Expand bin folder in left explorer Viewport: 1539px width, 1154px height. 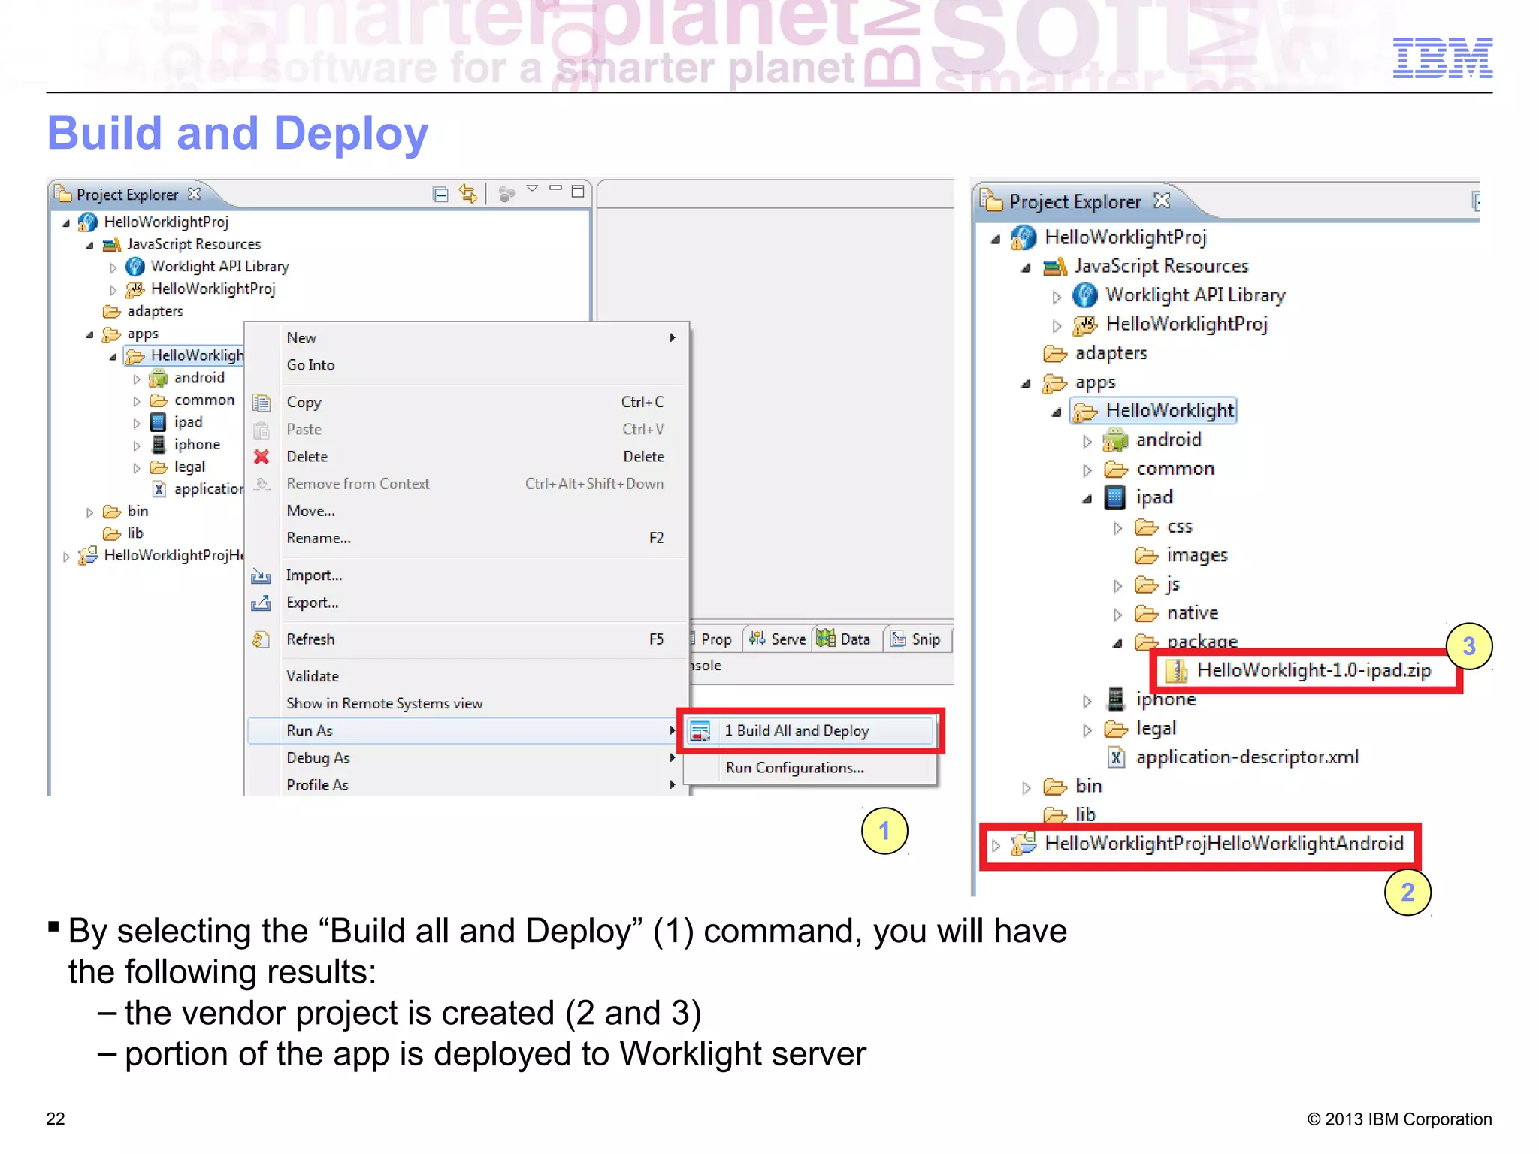pos(89,512)
